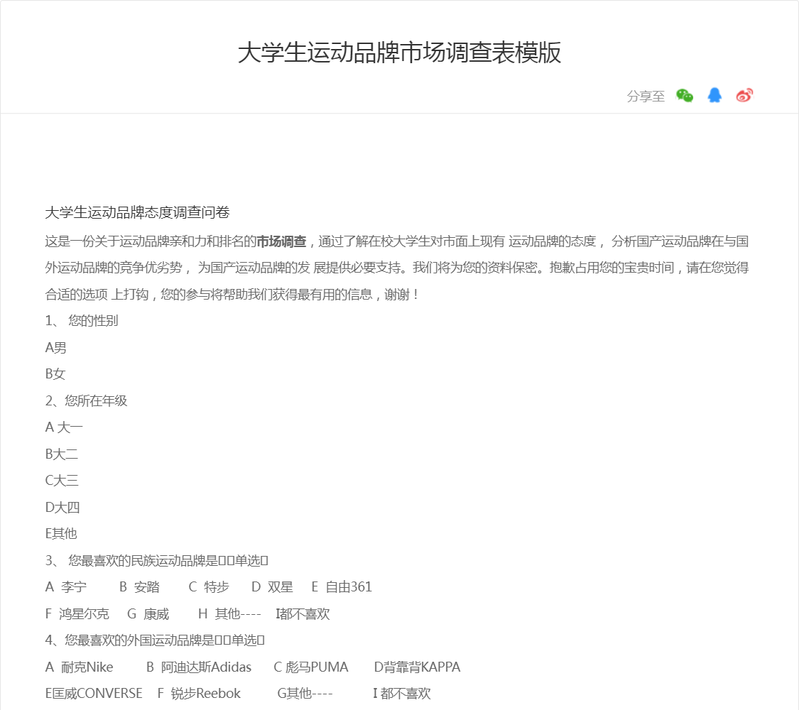
Task: Click heading 大学生运动品牌态度调查问卷
Action: tap(138, 212)
